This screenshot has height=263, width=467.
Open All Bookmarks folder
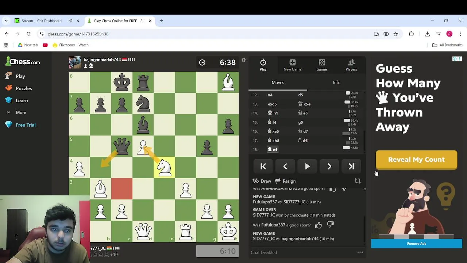(447, 45)
